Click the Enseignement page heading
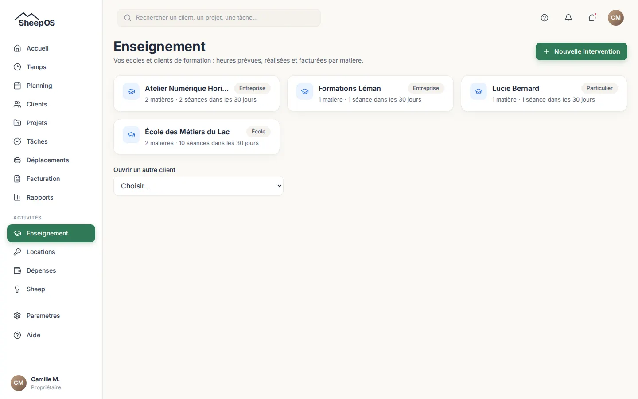This screenshot has width=638, height=399. pyautogui.click(x=159, y=46)
